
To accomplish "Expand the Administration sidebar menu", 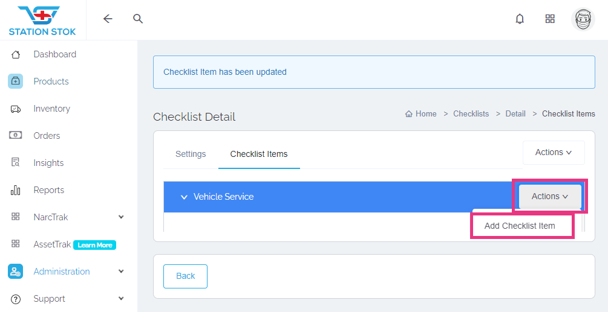I will pyautogui.click(x=121, y=272).
